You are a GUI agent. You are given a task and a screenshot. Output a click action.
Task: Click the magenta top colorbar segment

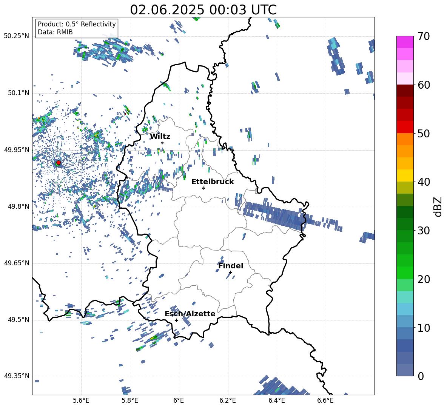click(x=405, y=42)
